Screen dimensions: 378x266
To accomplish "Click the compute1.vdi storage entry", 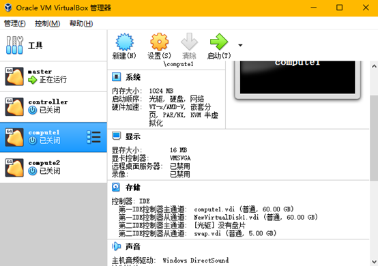I will pyautogui.click(x=244, y=209).
